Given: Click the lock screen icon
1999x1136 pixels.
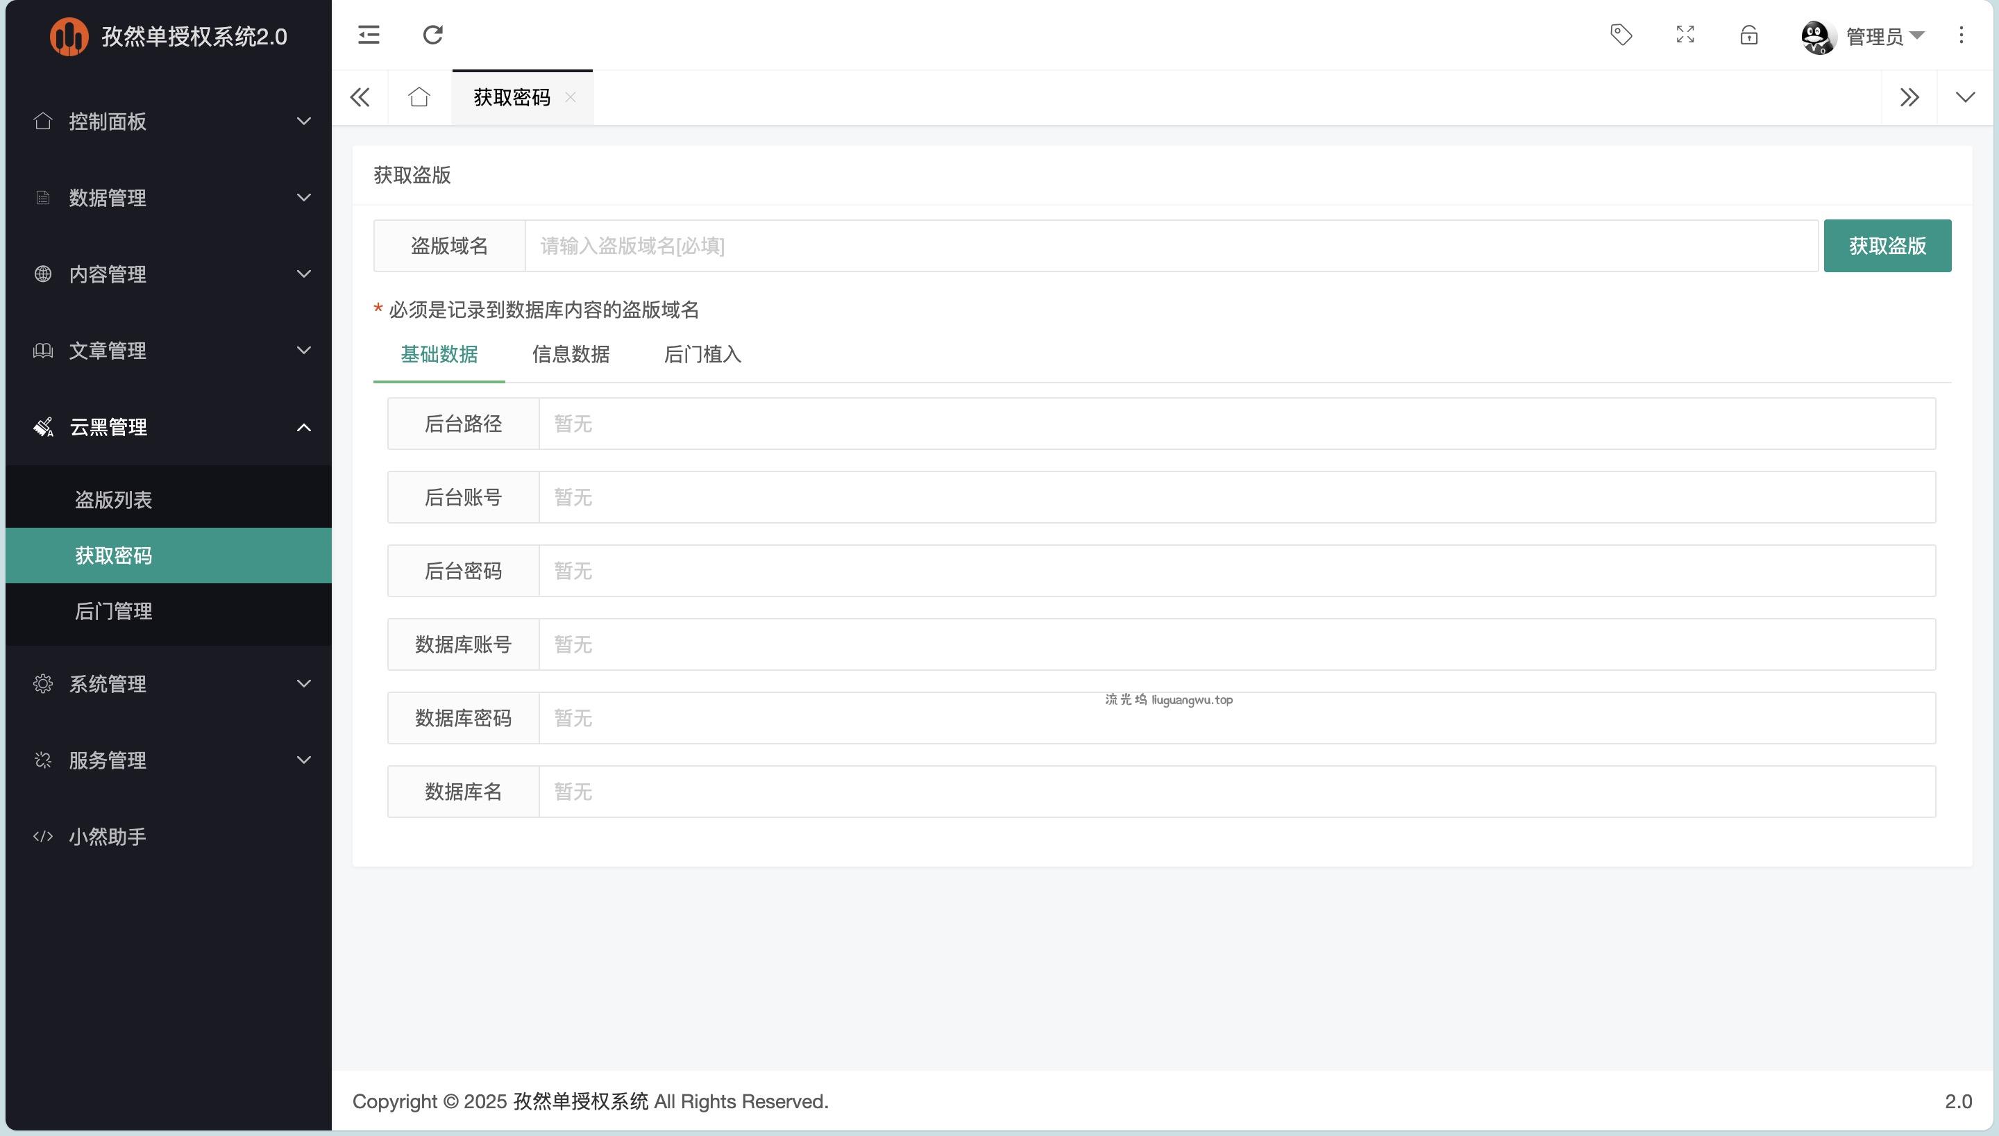Looking at the screenshot, I should click(1748, 35).
